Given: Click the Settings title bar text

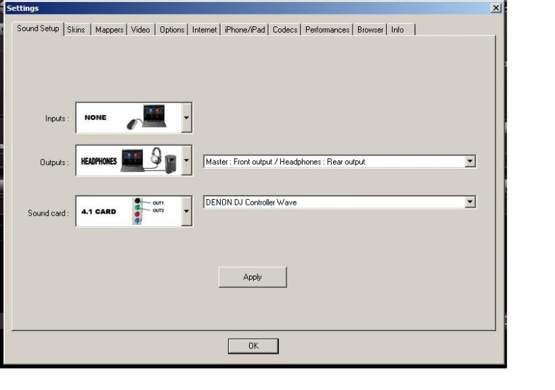Looking at the screenshot, I should tap(23, 8).
